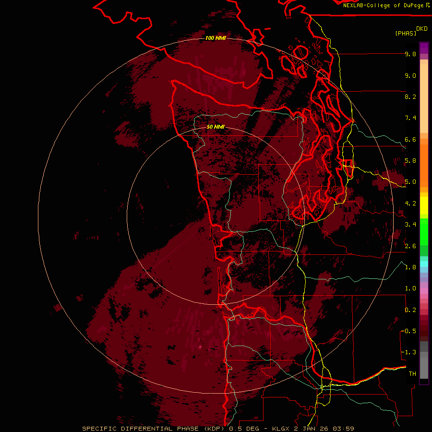Click the 100 NMI range ring label

216,38
